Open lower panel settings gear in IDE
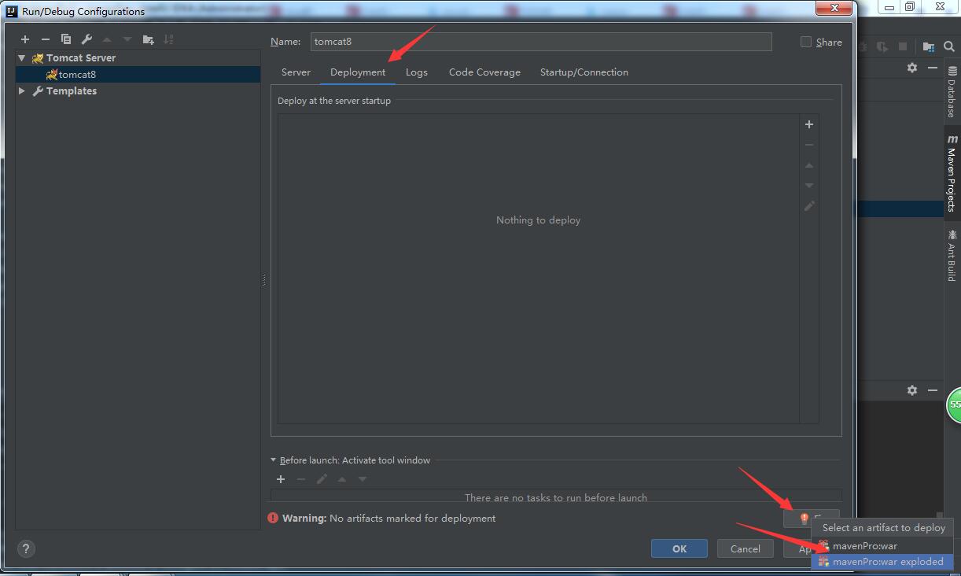 [912, 390]
